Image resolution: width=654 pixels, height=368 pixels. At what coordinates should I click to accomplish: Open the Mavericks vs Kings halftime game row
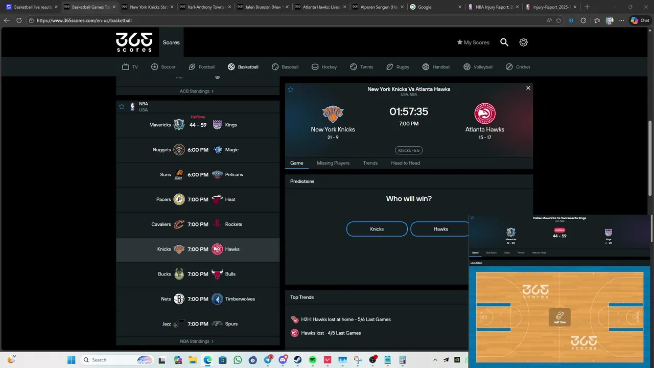tap(198, 125)
